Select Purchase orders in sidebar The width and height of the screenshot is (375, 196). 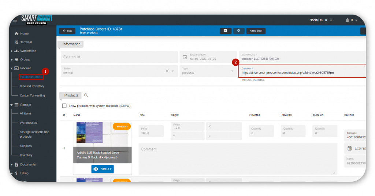tap(31, 77)
